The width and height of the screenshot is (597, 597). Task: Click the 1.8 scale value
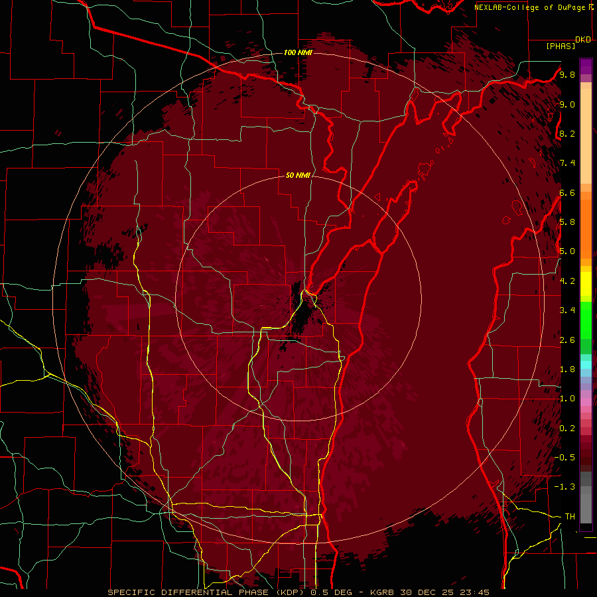pyautogui.click(x=567, y=369)
